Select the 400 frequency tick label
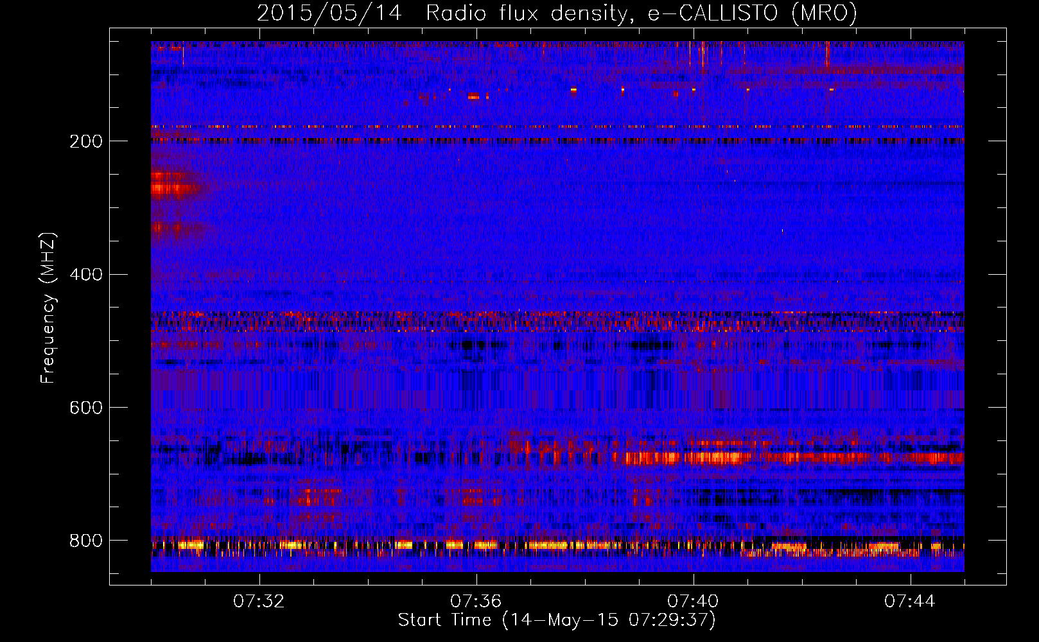 [86, 275]
